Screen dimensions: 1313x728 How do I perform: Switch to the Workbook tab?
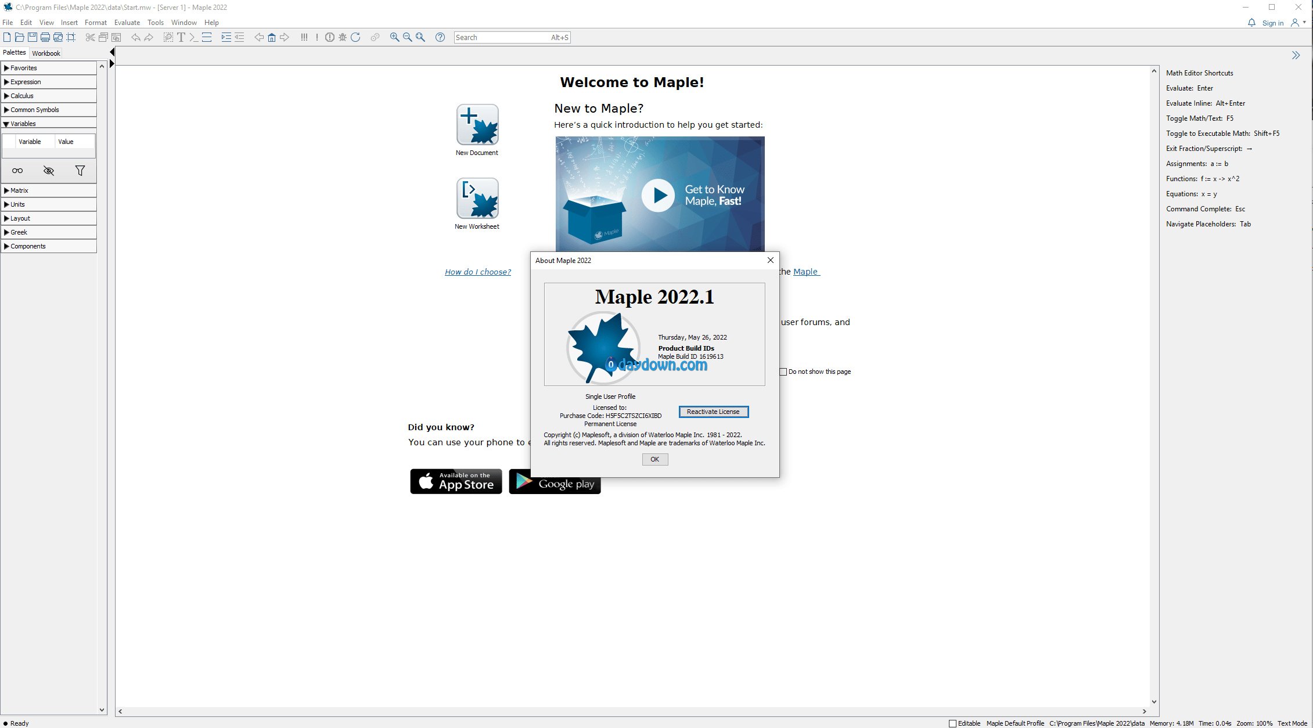[x=46, y=53]
